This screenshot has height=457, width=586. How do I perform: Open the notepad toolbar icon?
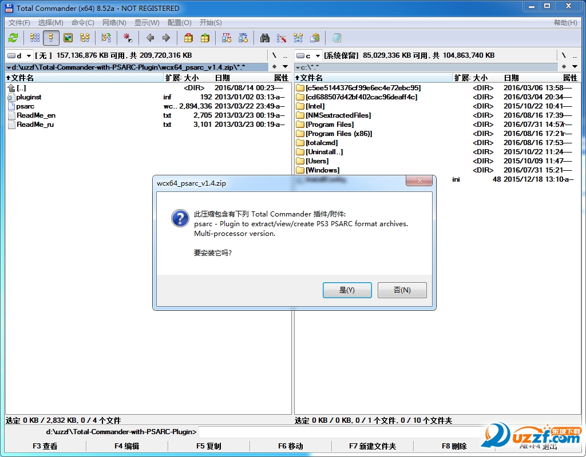(336, 38)
